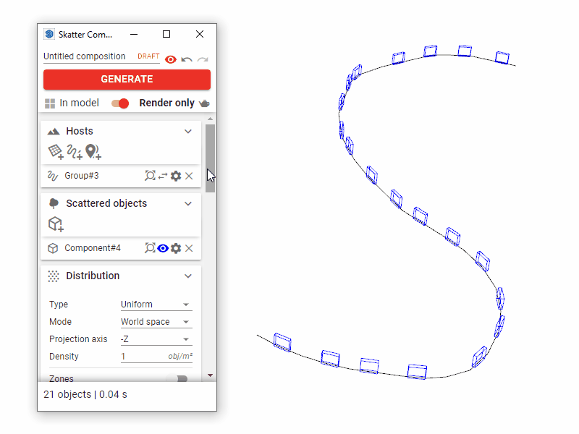The height and width of the screenshot is (434, 579).
Task: Collapse the Scattered objects section
Action: [x=188, y=203]
